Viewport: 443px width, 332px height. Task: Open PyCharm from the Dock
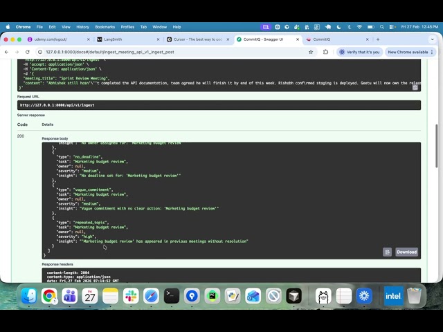pos(213,295)
